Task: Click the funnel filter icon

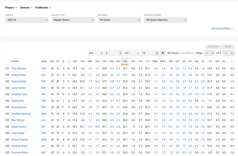Action: pyautogui.click(x=163, y=53)
